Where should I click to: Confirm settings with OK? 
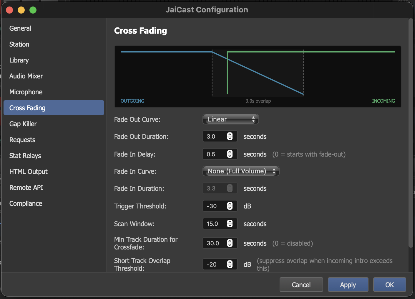(389, 285)
